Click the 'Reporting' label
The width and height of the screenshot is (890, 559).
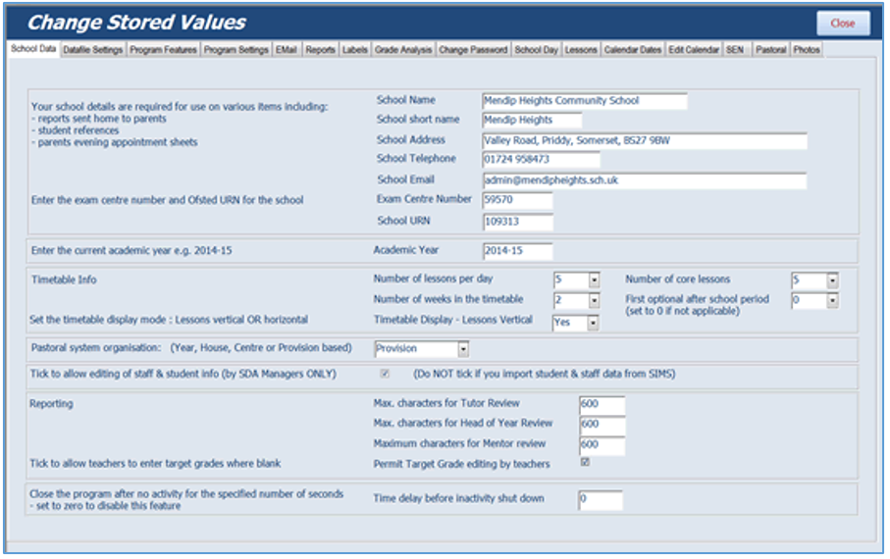coord(52,404)
